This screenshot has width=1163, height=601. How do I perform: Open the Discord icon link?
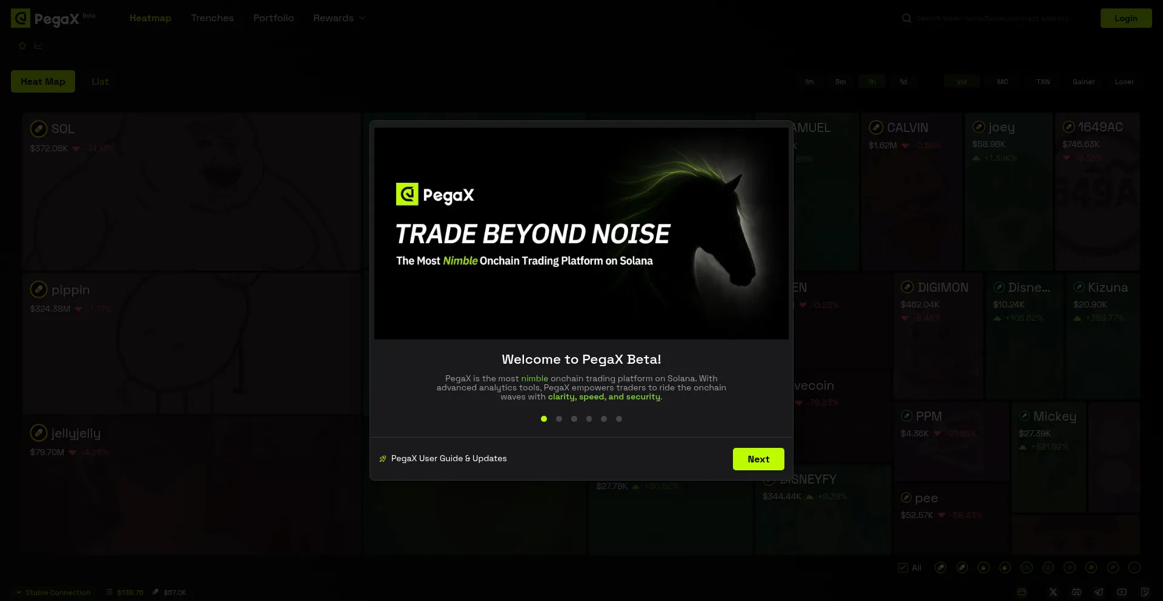tap(1076, 592)
